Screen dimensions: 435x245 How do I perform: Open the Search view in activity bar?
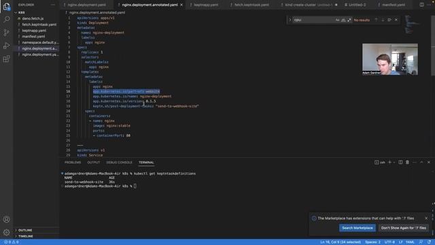[6, 19]
